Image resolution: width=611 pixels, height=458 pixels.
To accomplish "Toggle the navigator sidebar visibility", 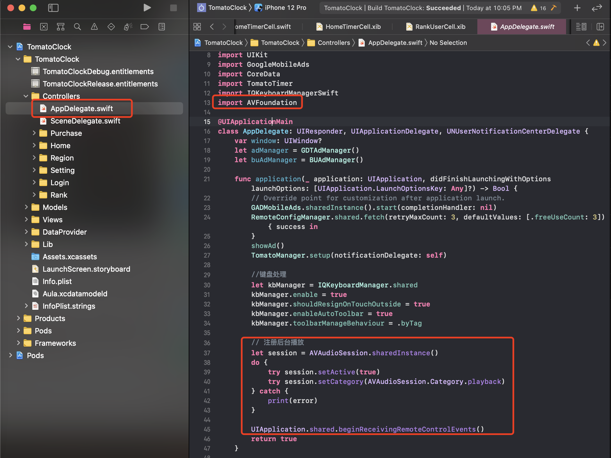I will coord(53,8).
